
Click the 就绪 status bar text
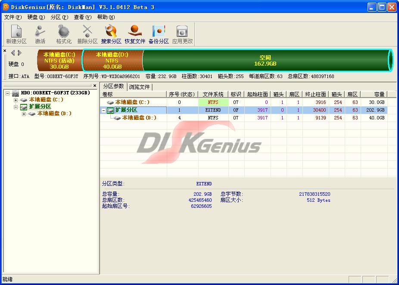tap(7, 279)
